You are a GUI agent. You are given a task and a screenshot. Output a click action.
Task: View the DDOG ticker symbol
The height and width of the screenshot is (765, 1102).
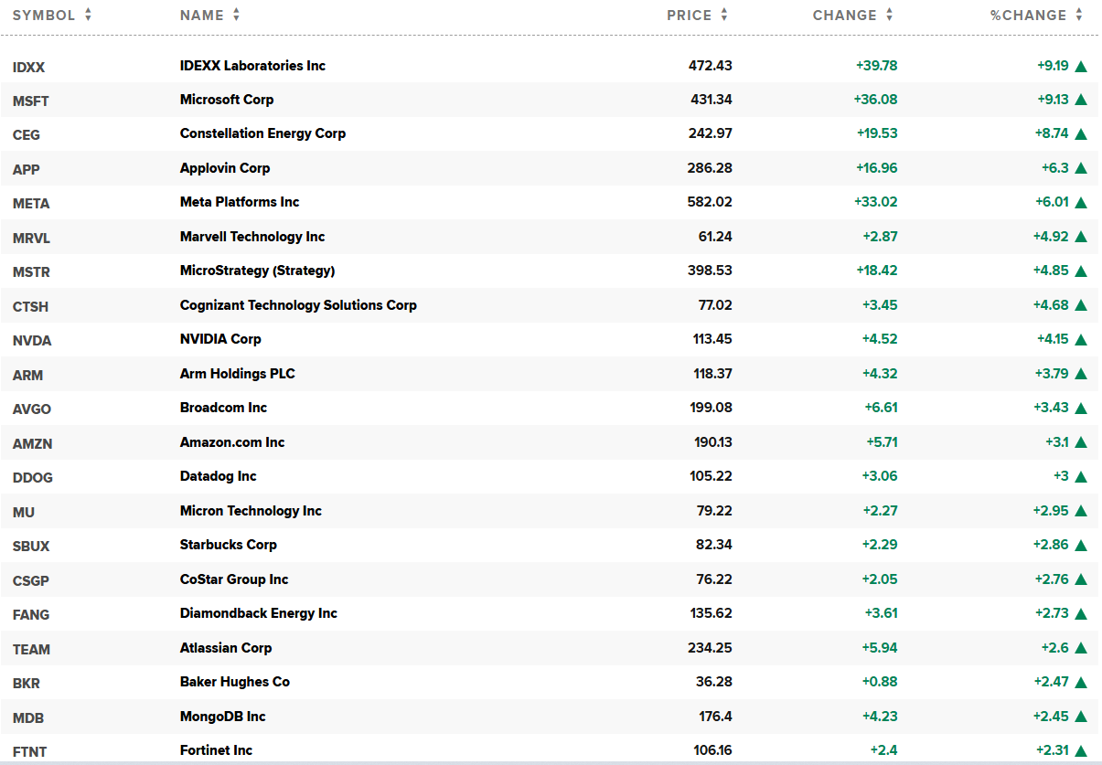click(32, 477)
